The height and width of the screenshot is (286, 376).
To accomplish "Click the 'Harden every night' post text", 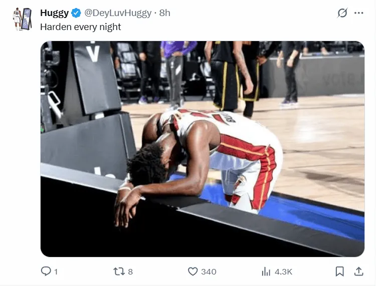I will 81,27.
